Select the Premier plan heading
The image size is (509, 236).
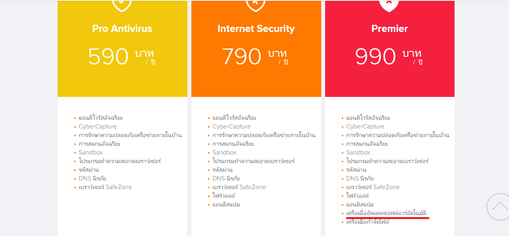(389, 28)
